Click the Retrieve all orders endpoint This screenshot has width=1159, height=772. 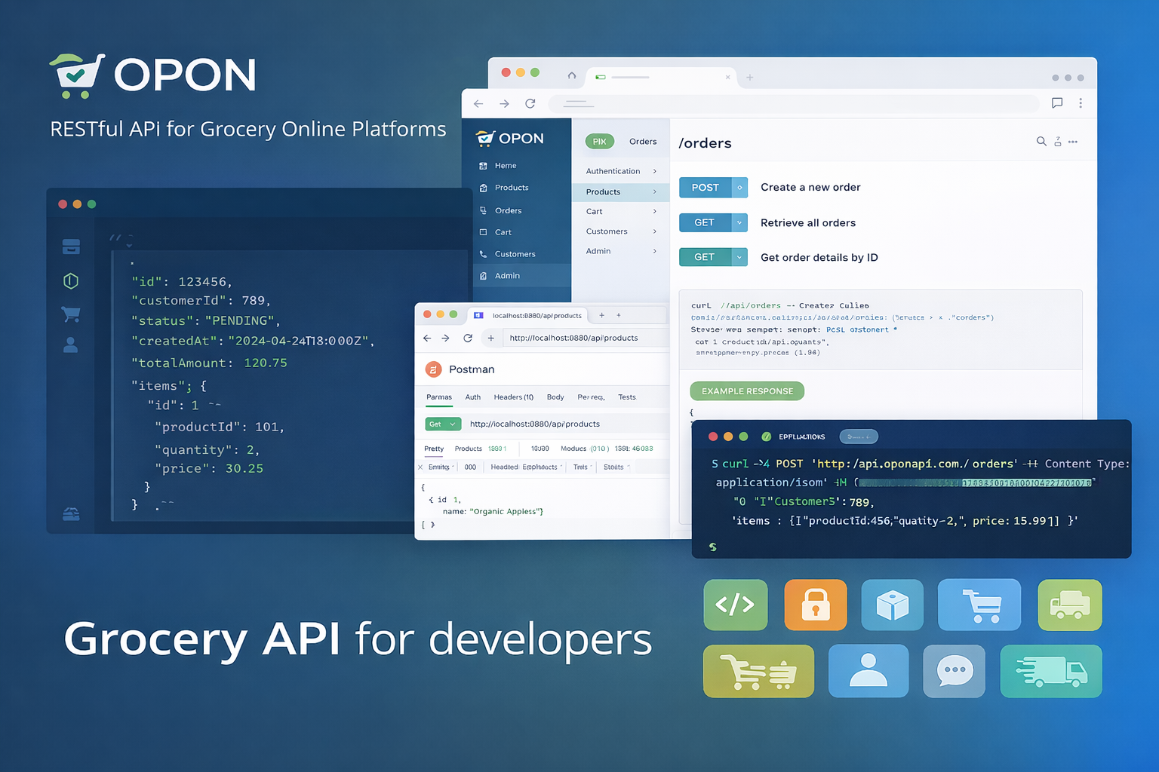tap(807, 223)
